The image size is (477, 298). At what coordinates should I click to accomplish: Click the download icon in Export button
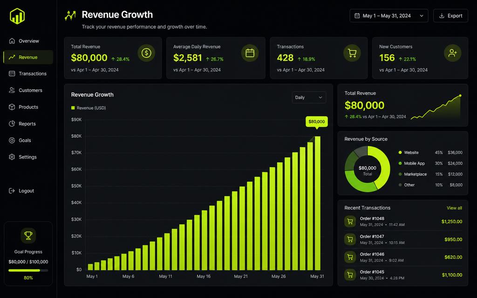pos(442,15)
